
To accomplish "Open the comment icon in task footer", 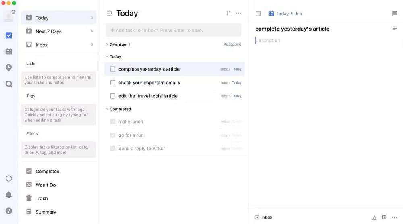I will [384, 217].
